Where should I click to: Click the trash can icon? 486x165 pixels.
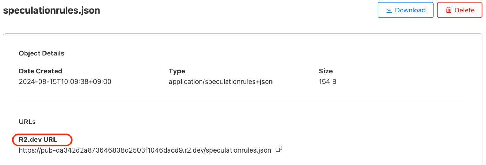(x=449, y=10)
